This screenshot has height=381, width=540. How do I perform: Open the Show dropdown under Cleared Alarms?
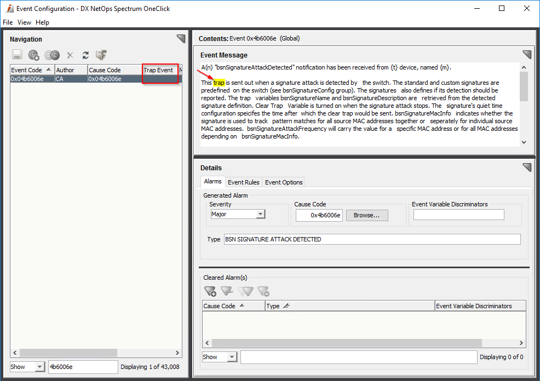219,357
